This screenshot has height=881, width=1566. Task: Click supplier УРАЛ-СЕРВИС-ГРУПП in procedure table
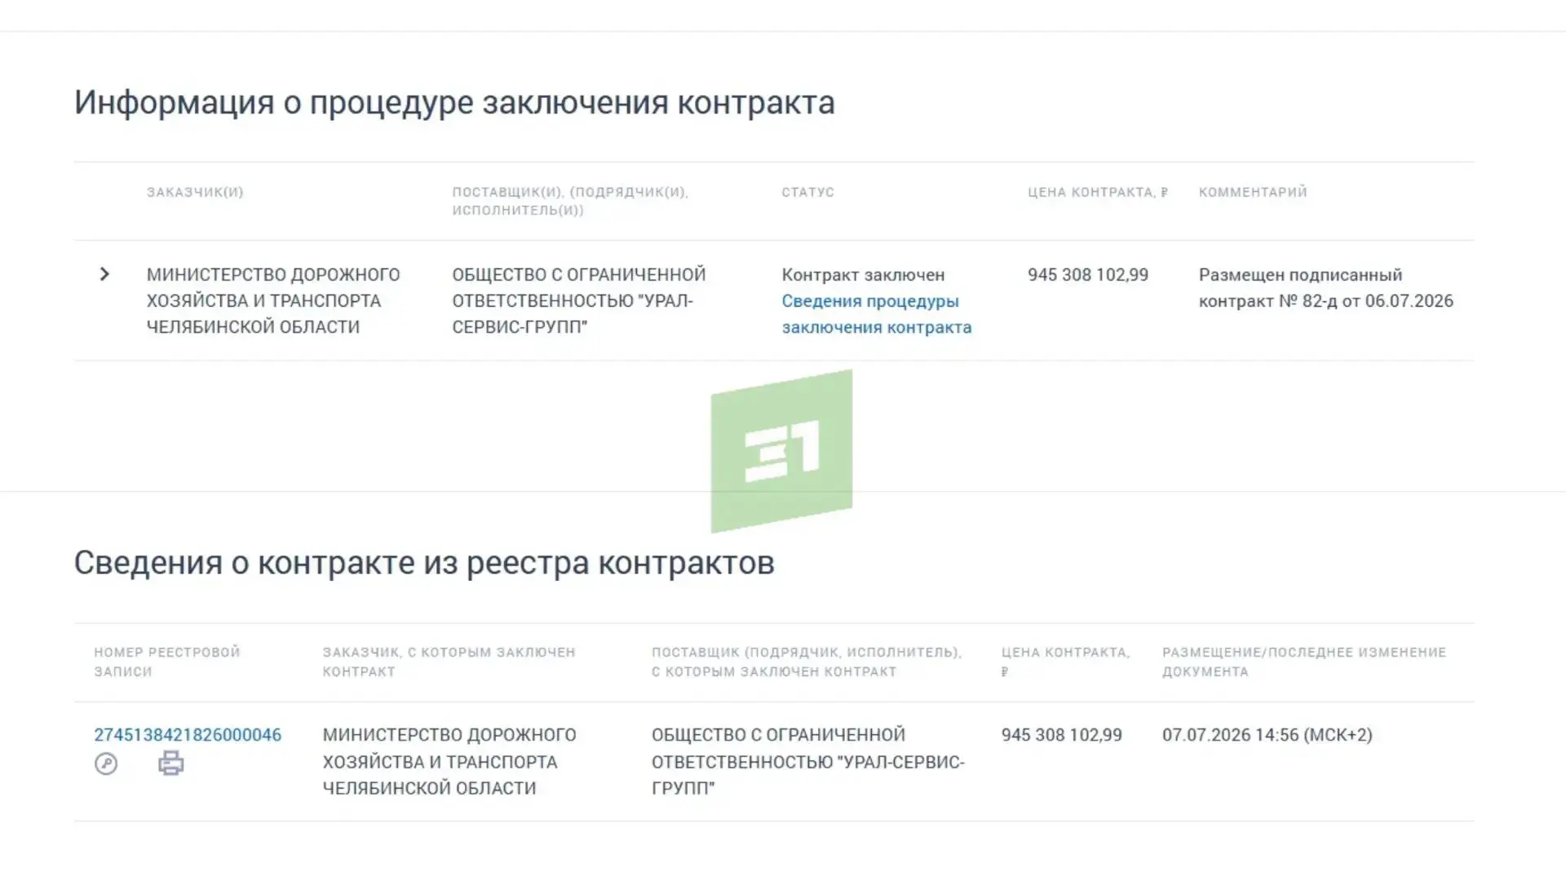579,301
